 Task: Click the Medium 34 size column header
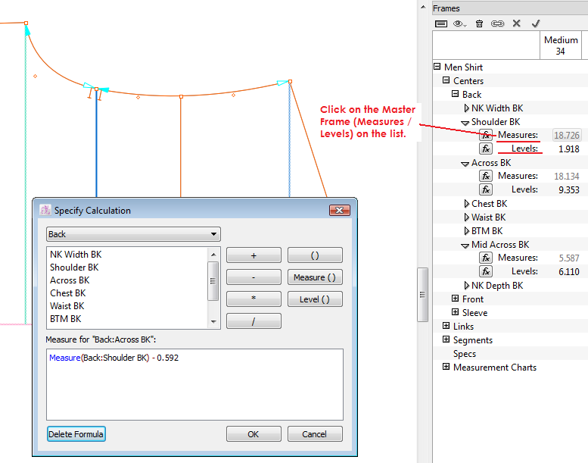click(561, 45)
